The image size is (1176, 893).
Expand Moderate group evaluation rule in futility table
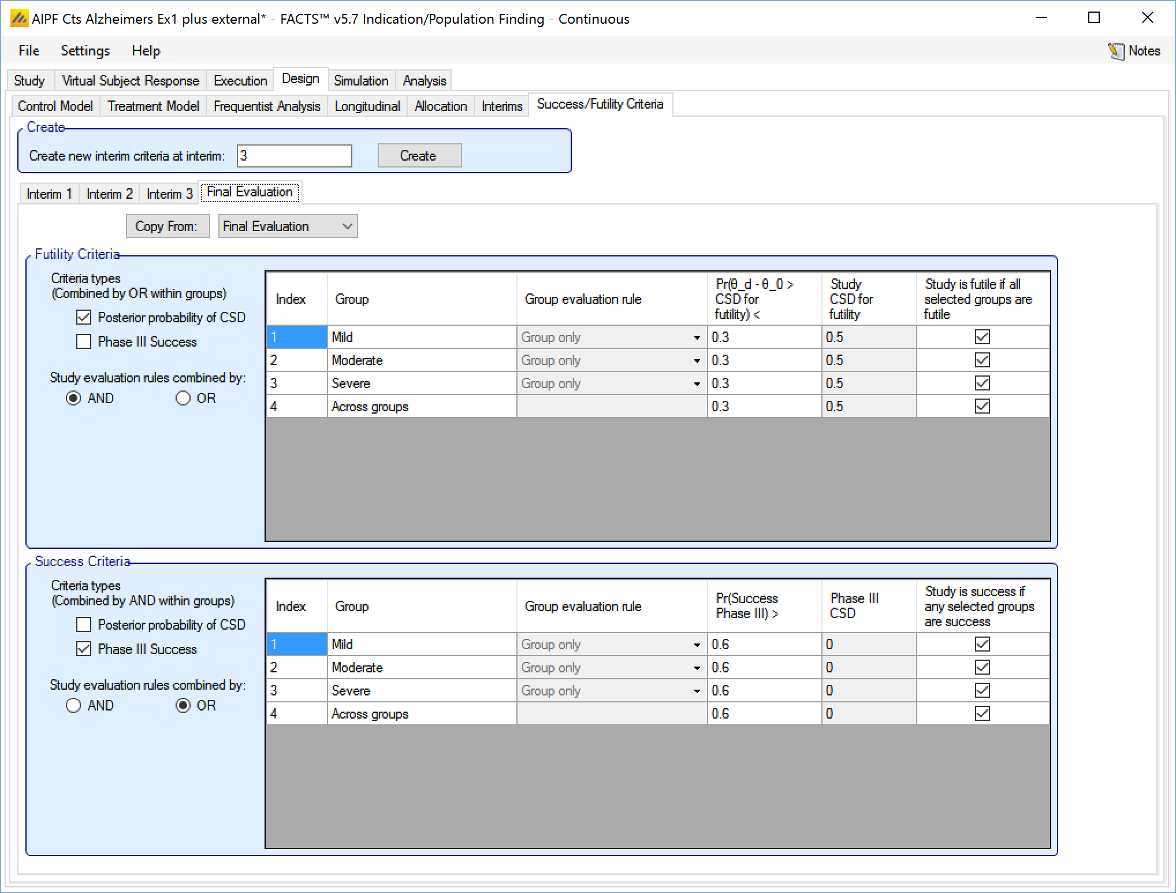point(697,360)
